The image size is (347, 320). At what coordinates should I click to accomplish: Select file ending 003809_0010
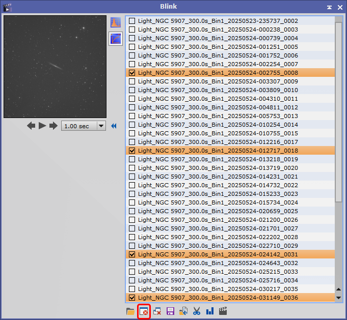(x=230, y=90)
